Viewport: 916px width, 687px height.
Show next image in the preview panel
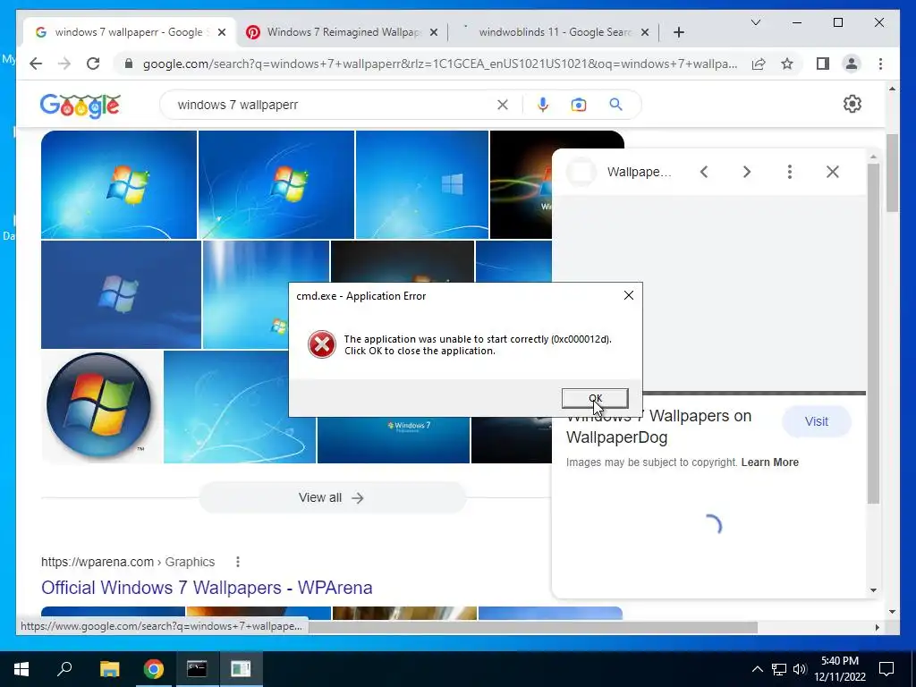click(x=747, y=172)
